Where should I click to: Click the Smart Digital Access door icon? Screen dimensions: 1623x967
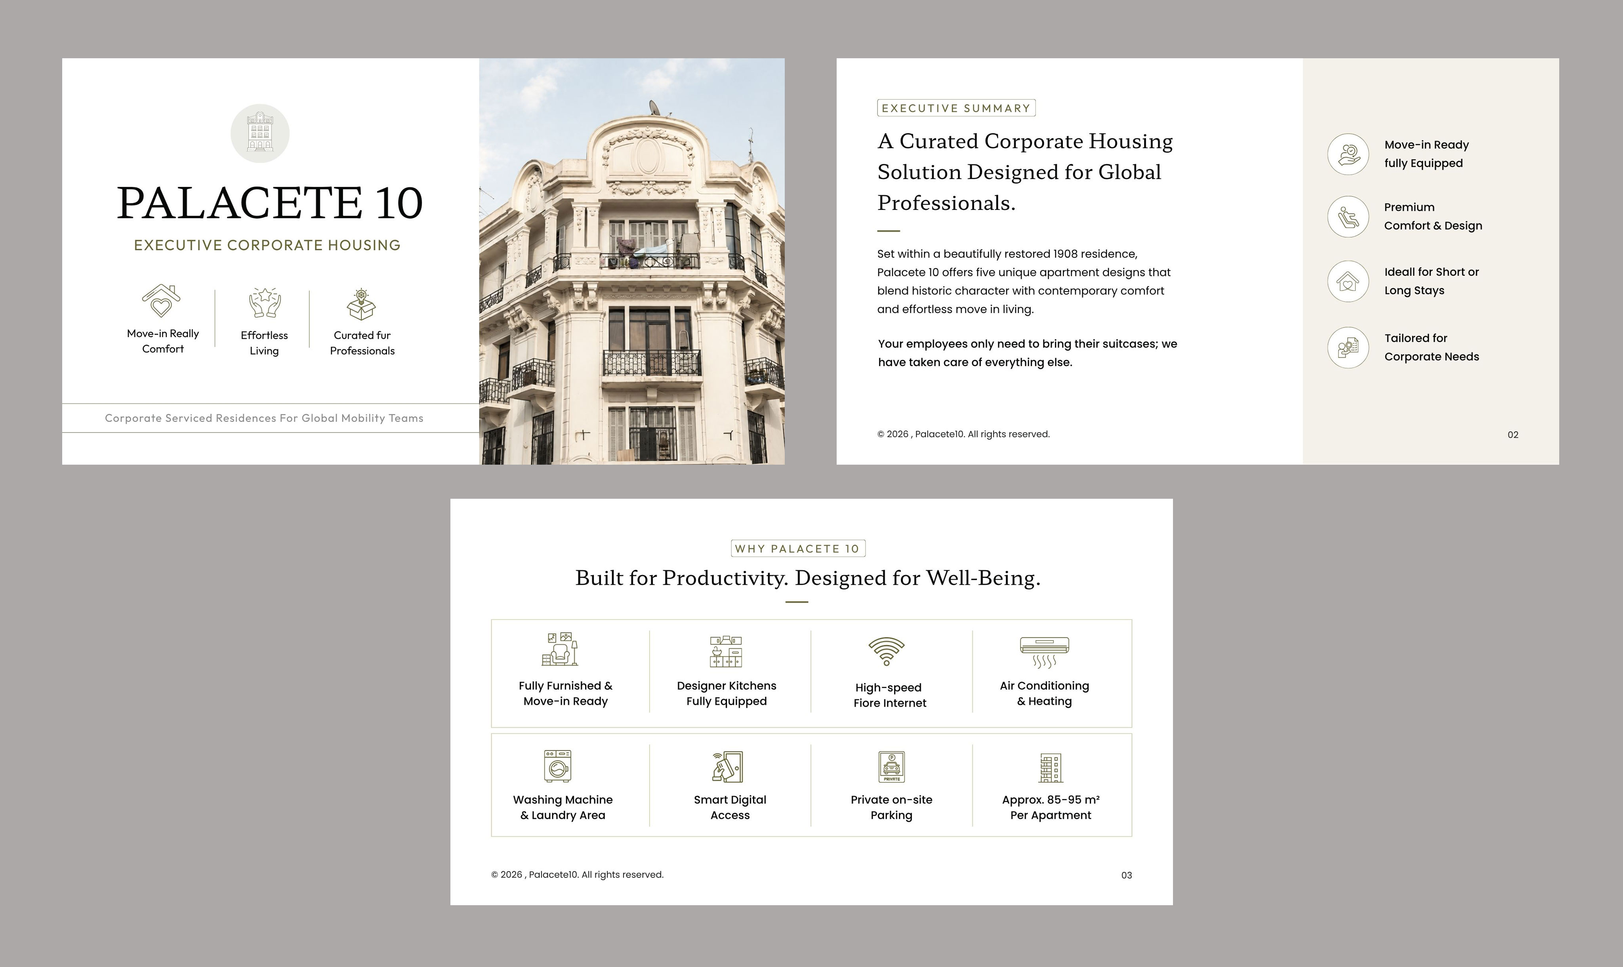(728, 766)
